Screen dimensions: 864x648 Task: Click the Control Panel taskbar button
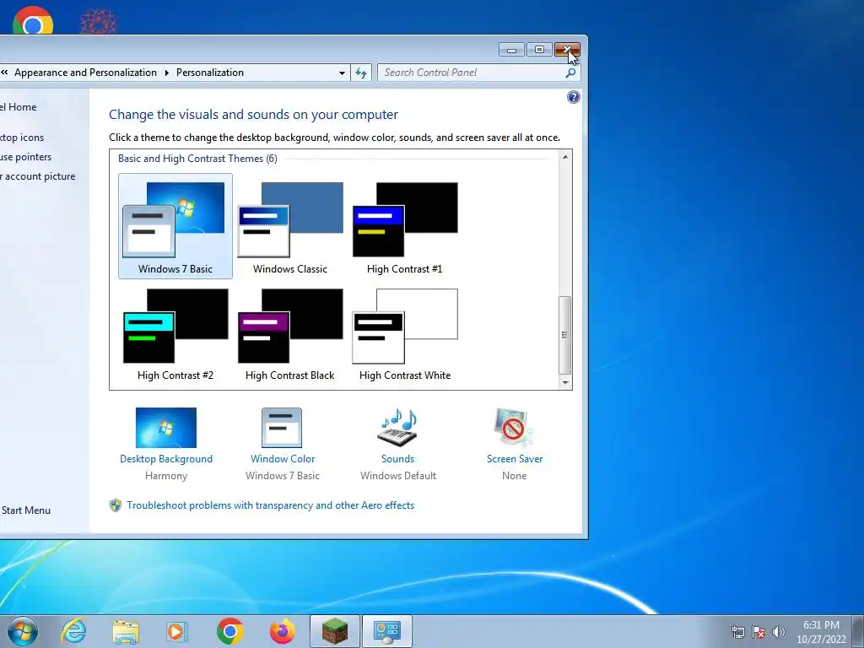pyautogui.click(x=386, y=631)
